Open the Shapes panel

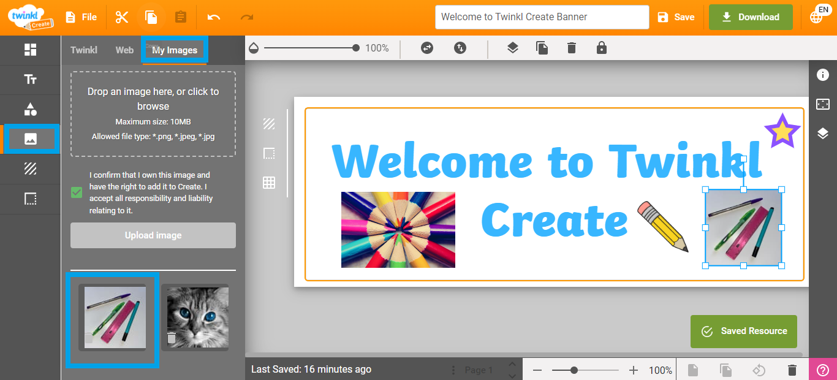30,110
